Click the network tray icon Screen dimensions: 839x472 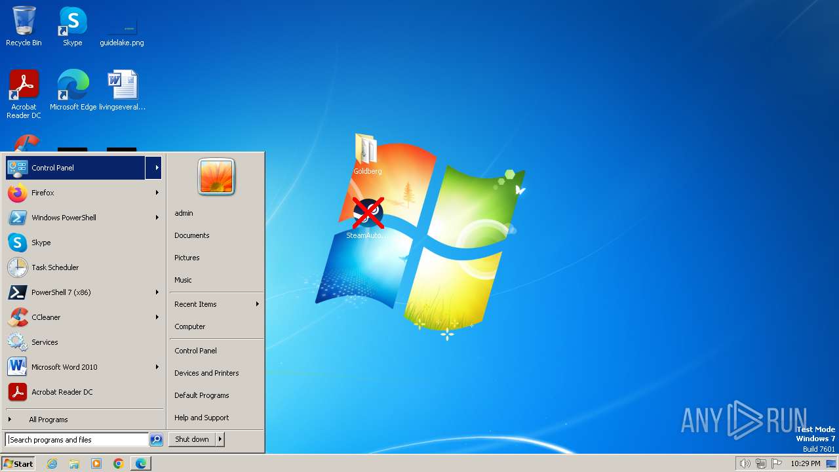pyautogui.click(x=761, y=463)
